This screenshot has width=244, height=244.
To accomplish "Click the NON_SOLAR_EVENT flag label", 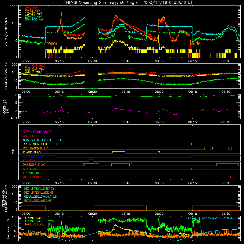I will click(37, 140).
